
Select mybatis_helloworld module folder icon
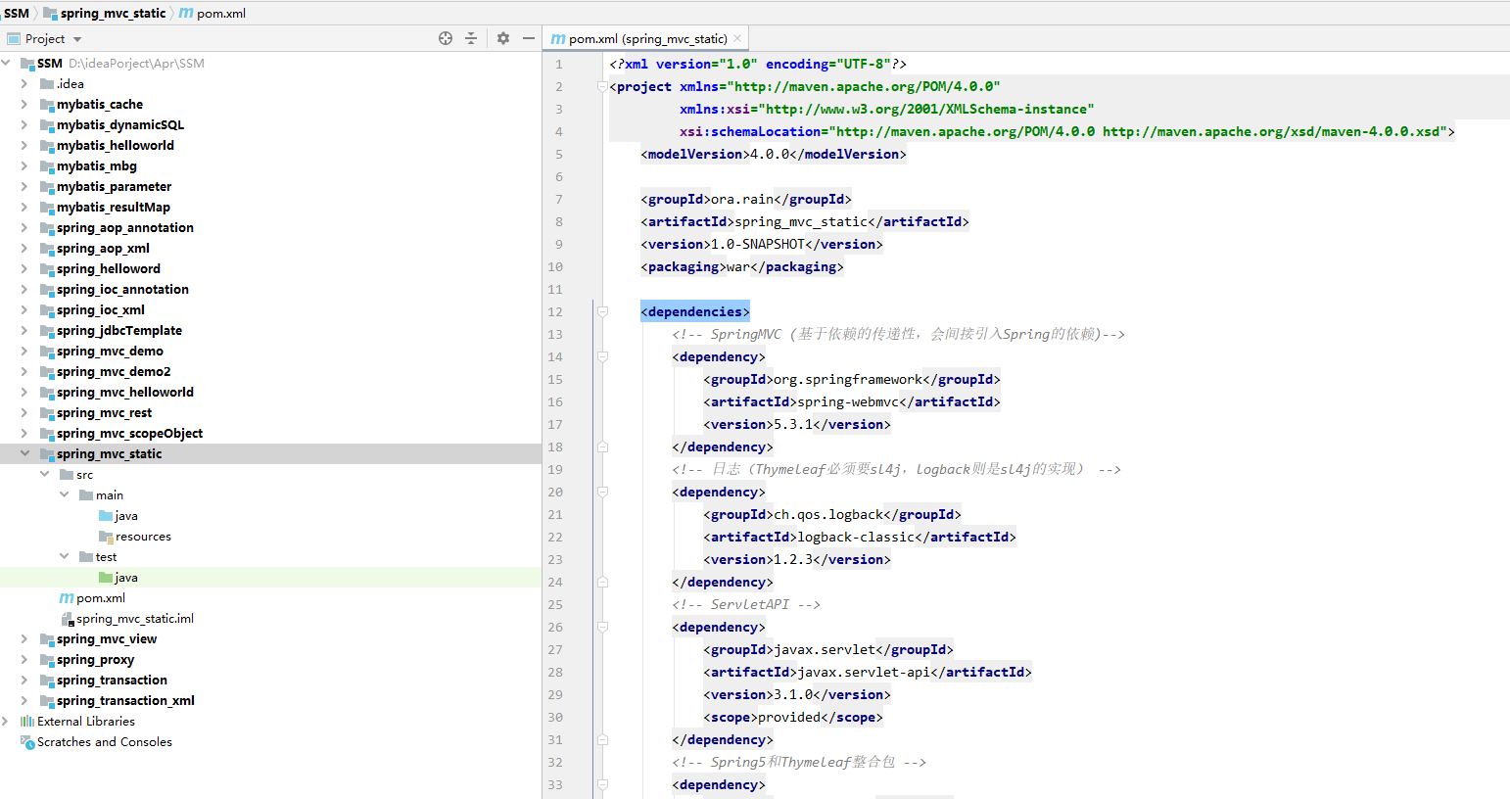click(47, 145)
